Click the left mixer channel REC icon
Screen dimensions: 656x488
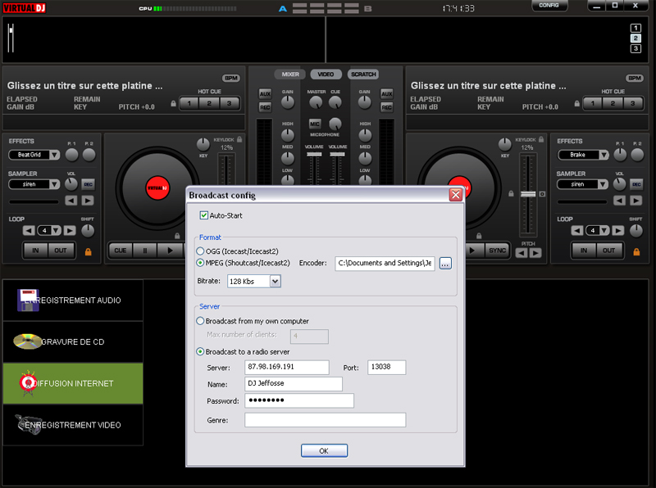tap(265, 107)
